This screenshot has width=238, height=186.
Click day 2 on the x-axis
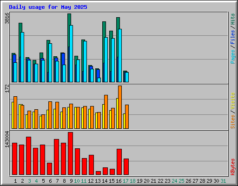(22, 181)
